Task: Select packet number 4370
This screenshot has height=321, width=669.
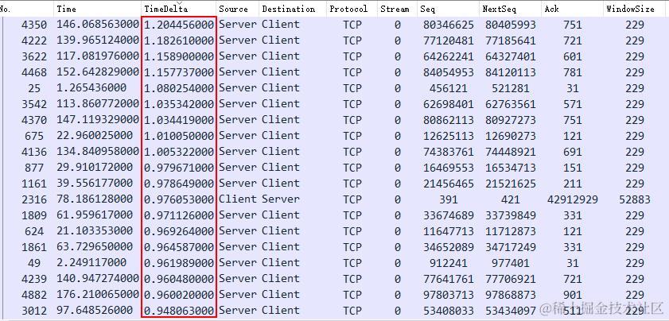Action: click(x=34, y=120)
